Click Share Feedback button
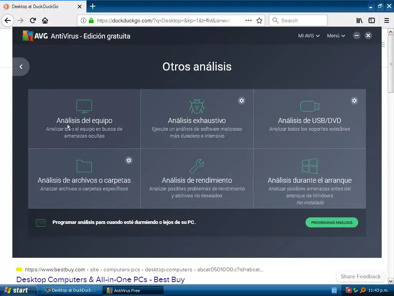This screenshot has height=296, width=394. point(361,276)
